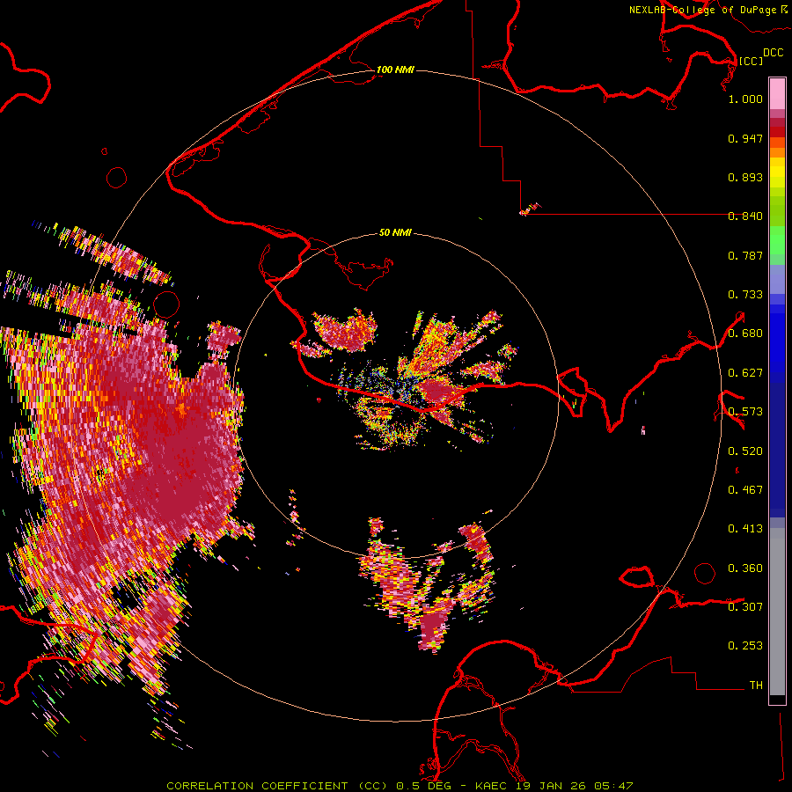Click the echo cluster south of radar center
Image resolution: width=792 pixels, height=792 pixels.
click(x=427, y=586)
